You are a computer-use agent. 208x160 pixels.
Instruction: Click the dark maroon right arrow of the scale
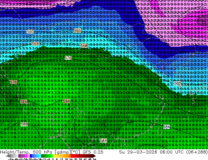pos(94,156)
